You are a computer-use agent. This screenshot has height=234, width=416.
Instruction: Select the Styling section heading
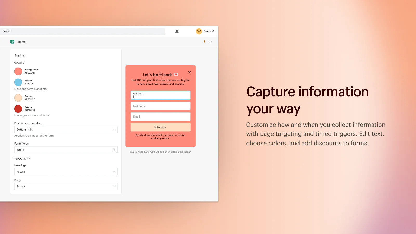tap(20, 55)
